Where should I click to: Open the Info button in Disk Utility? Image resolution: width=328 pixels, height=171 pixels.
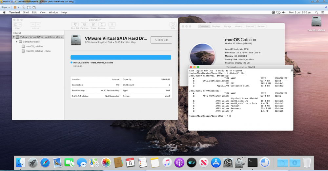click(x=173, y=25)
